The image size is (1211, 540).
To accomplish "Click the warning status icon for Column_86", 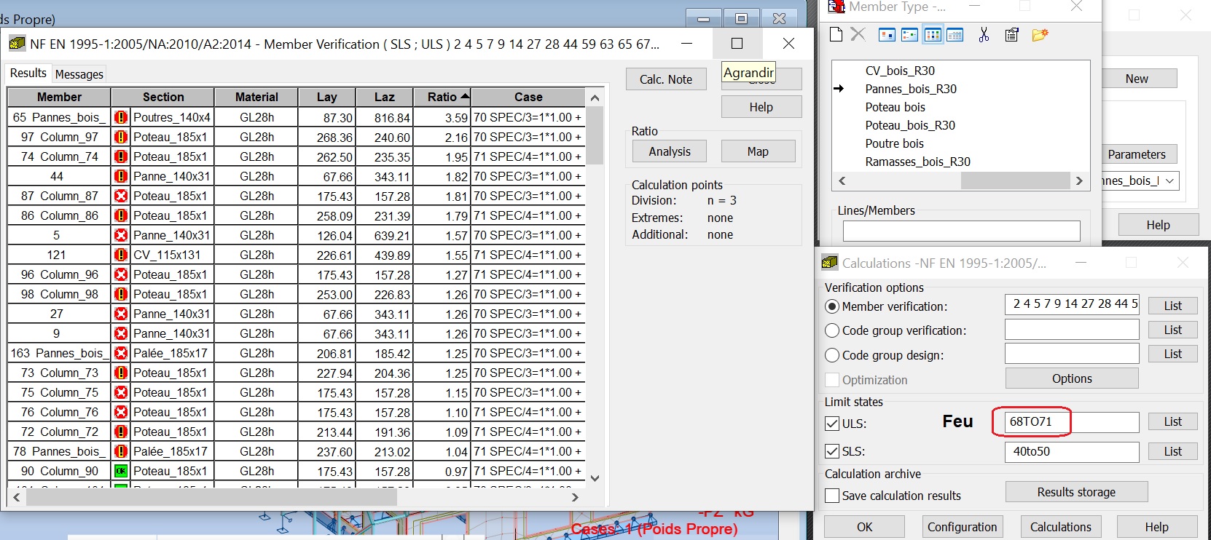I will tap(121, 215).
